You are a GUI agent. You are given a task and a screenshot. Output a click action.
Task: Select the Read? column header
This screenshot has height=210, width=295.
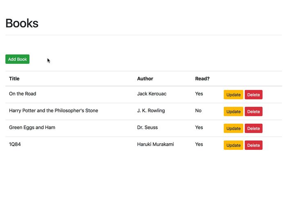tap(202, 79)
